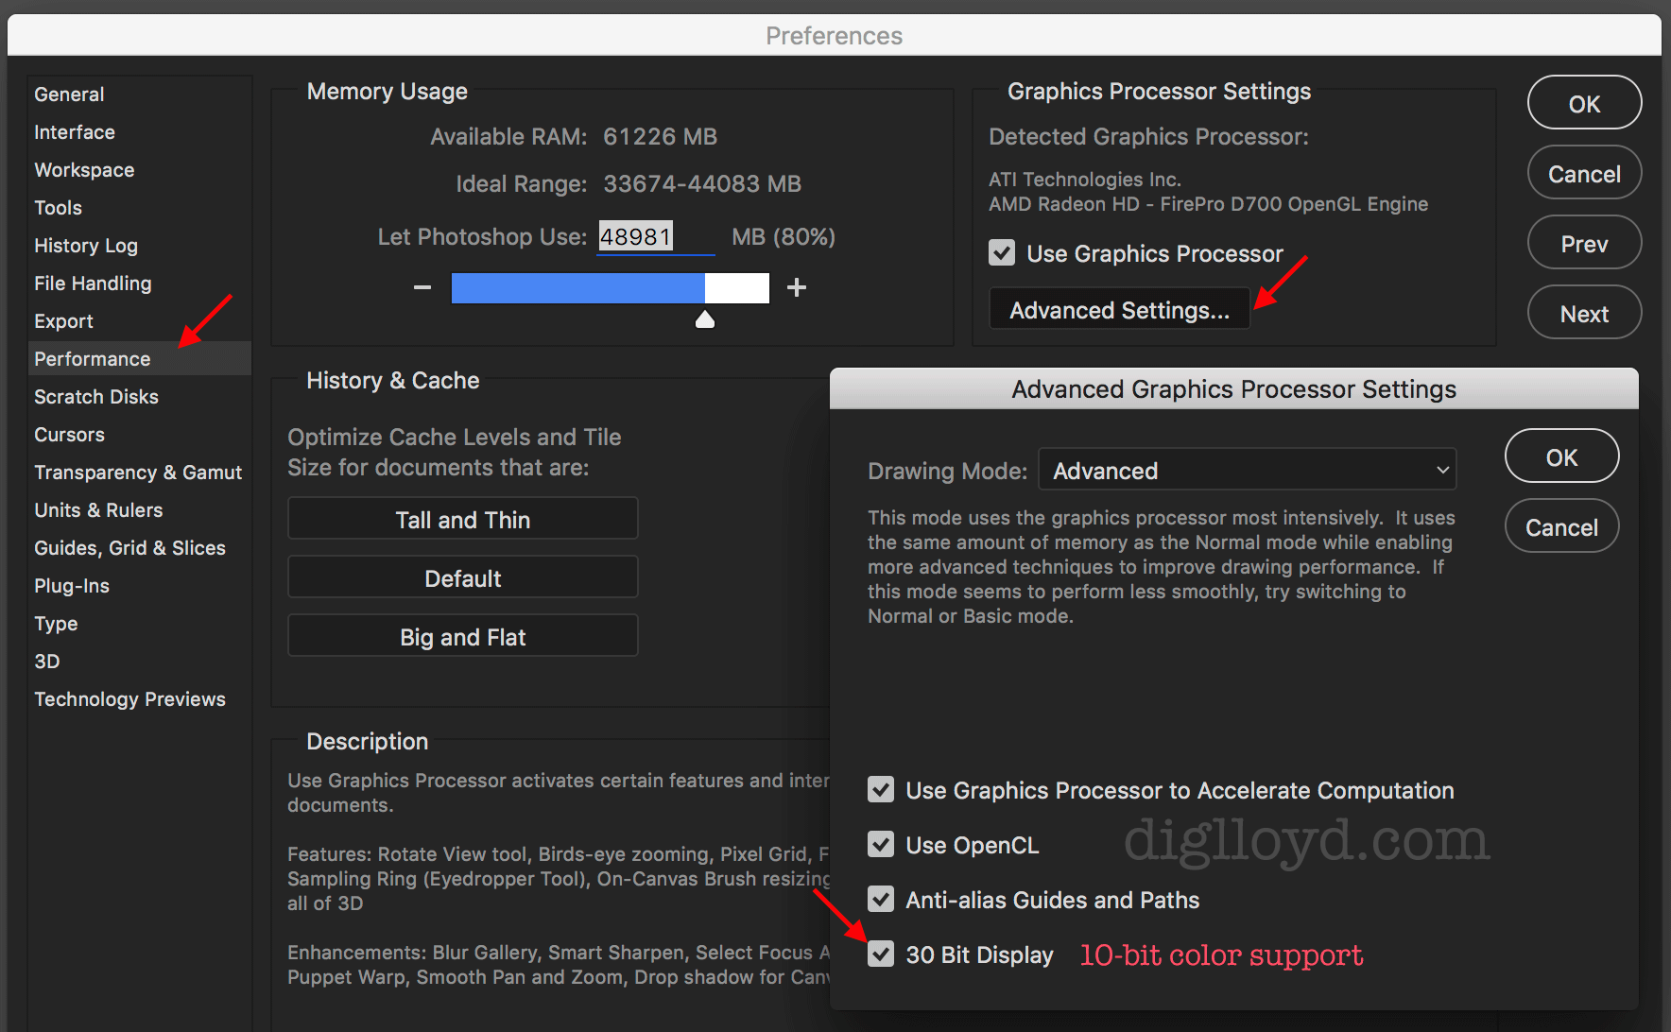Confirm the Advanced Graphics Processor Settings with OK
This screenshot has height=1032, width=1671.
pyautogui.click(x=1561, y=456)
